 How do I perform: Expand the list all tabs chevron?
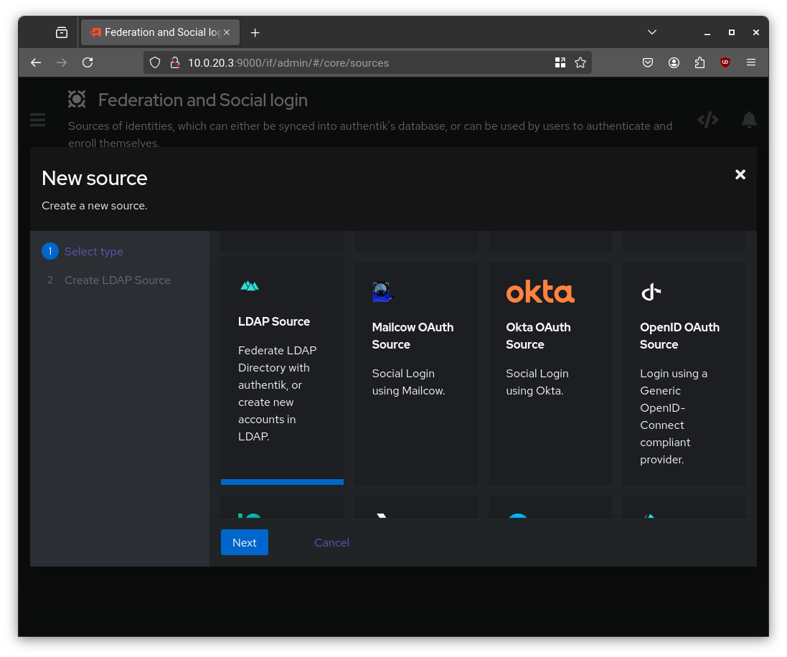click(652, 32)
